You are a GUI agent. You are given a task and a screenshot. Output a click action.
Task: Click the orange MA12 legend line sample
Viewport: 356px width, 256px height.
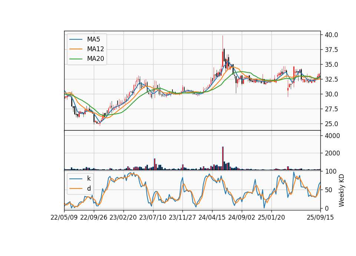(x=76, y=49)
